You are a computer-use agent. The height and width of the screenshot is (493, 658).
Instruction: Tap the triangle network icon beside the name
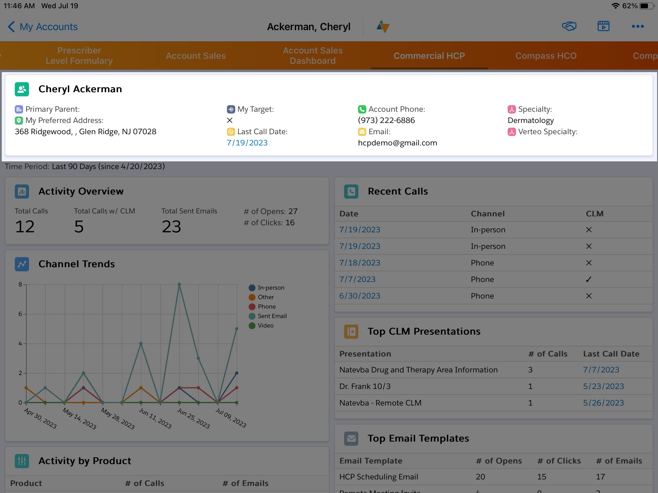(383, 26)
